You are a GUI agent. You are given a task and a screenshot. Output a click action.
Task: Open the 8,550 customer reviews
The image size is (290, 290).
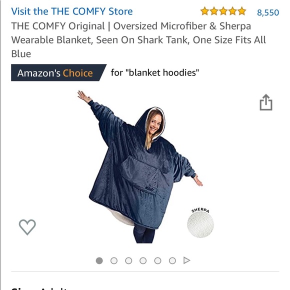coord(268,12)
